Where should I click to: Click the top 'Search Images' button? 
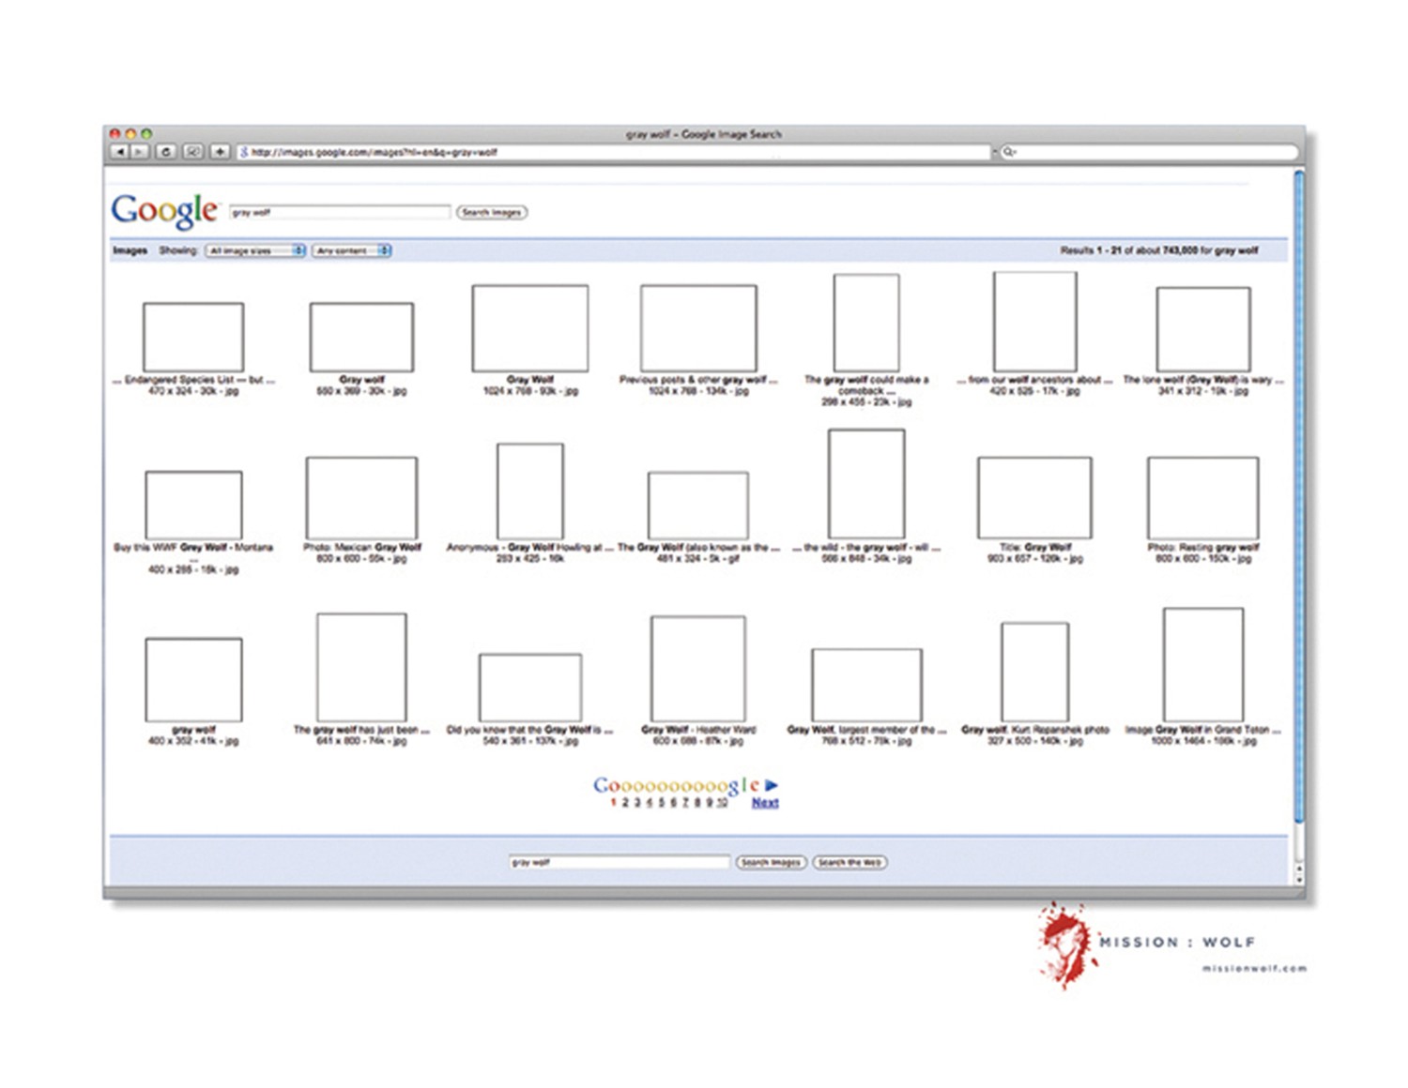(492, 213)
